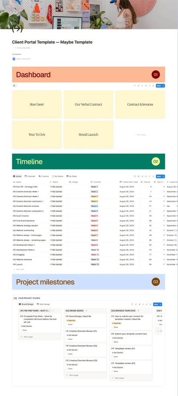Image resolution: width=178 pixels, height=396 pixels.
Task: Open the Your To Do's card
Action: click(37, 134)
